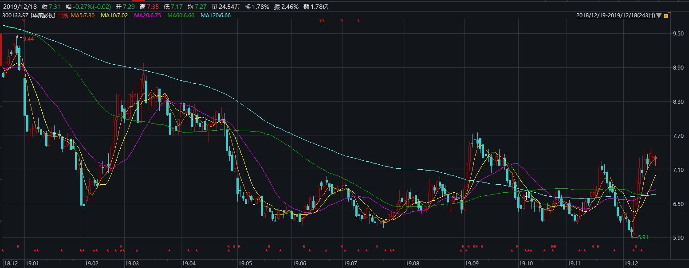Image resolution: width=689 pixels, height=268 pixels.
Task: Click the 300133.SZ stock code
Action: (x=16, y=16)
